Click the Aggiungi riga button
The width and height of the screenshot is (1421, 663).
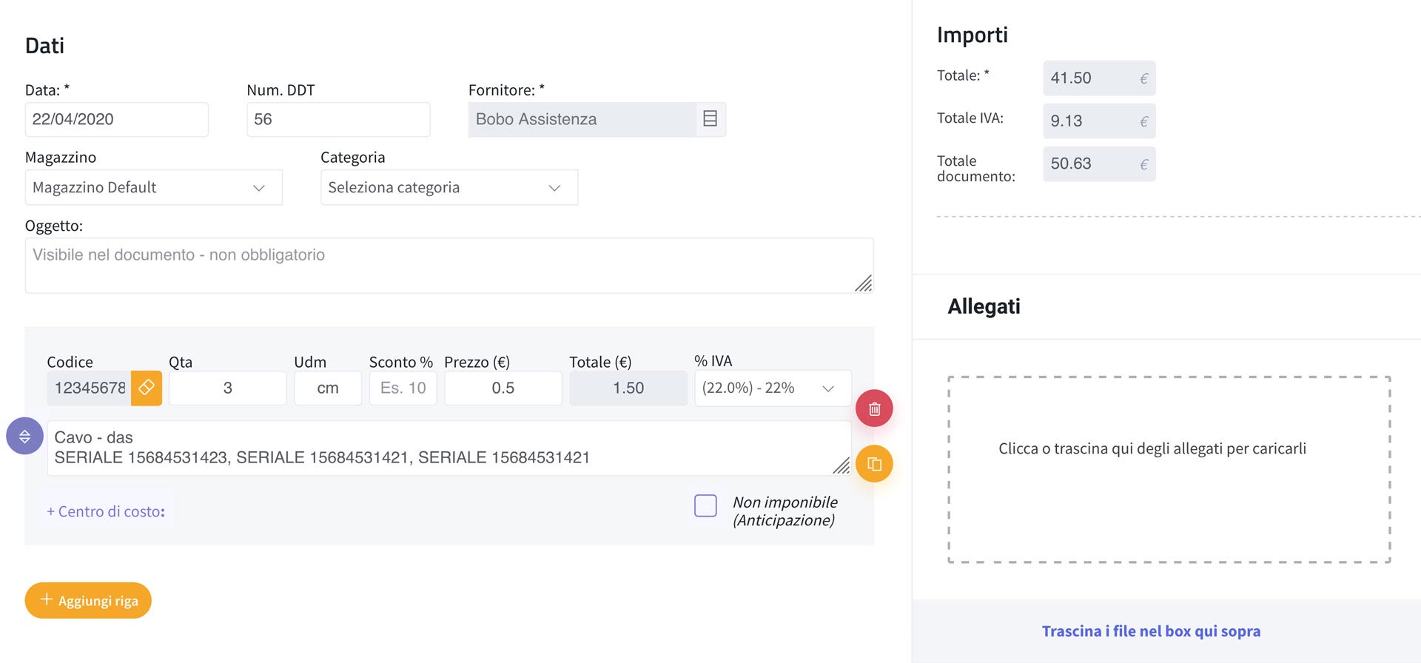(x=88, y=600)
